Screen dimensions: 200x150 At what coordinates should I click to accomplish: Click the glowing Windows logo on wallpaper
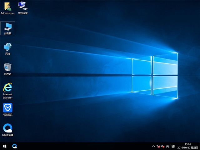tap(155, 74)
